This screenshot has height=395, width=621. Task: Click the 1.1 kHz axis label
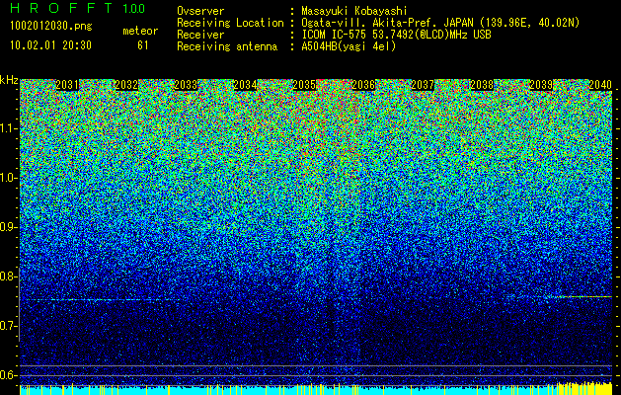[x=8, y=128]
